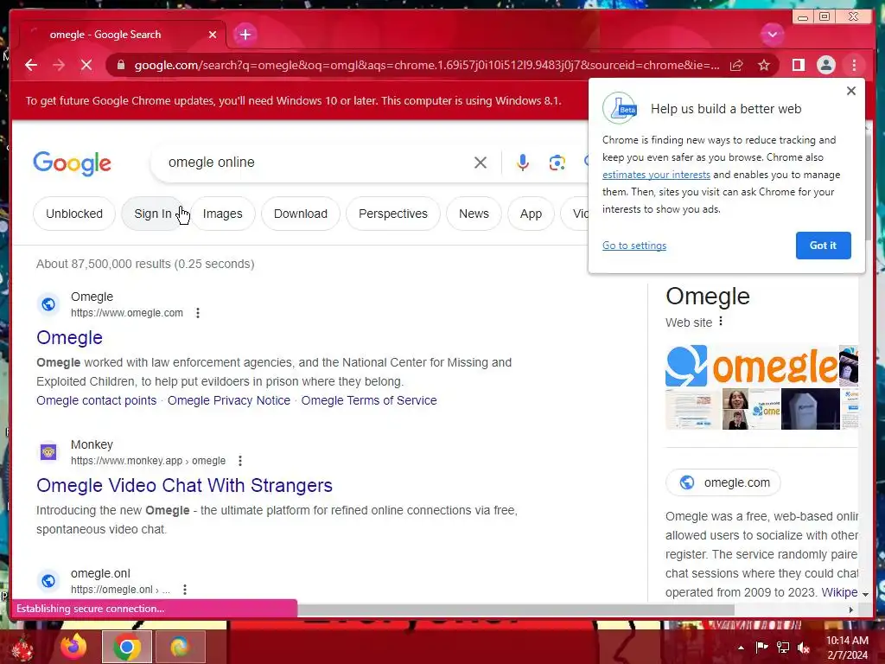
Task: Open more options for the monkey.app result
Action: (240, 461)
